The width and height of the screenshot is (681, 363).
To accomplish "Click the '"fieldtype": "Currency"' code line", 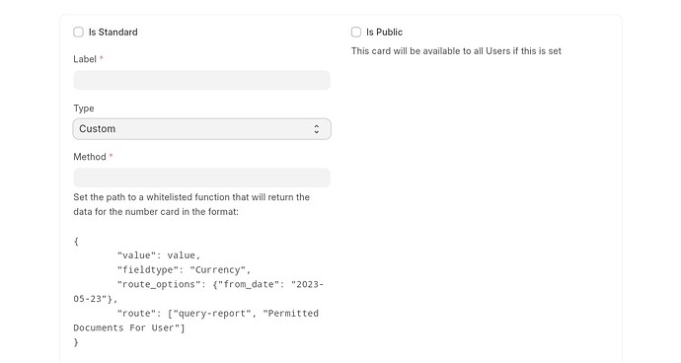I will click(185, 270).
